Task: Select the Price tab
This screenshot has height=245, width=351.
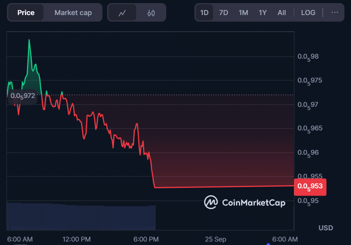Action: (x=26, y=13)
